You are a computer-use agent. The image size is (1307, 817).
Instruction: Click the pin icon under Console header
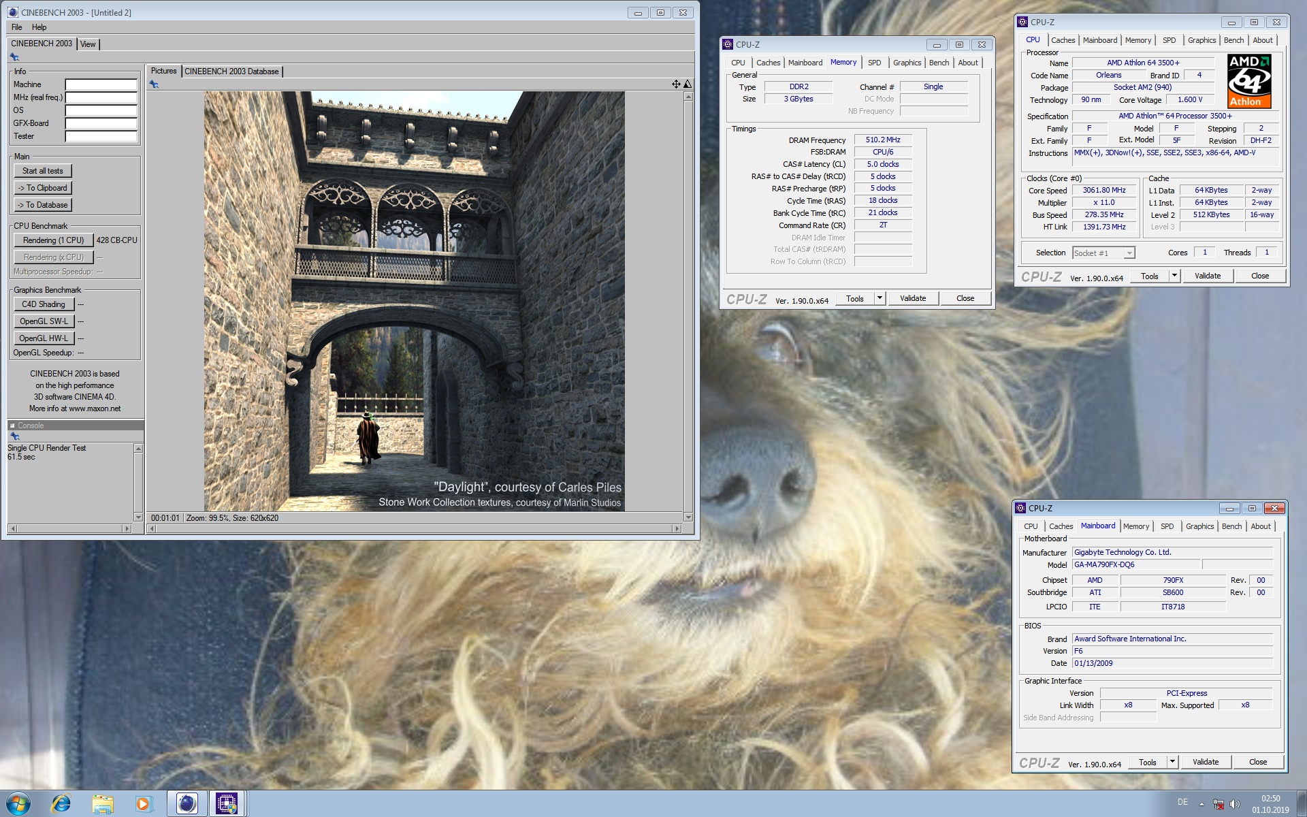14,436
